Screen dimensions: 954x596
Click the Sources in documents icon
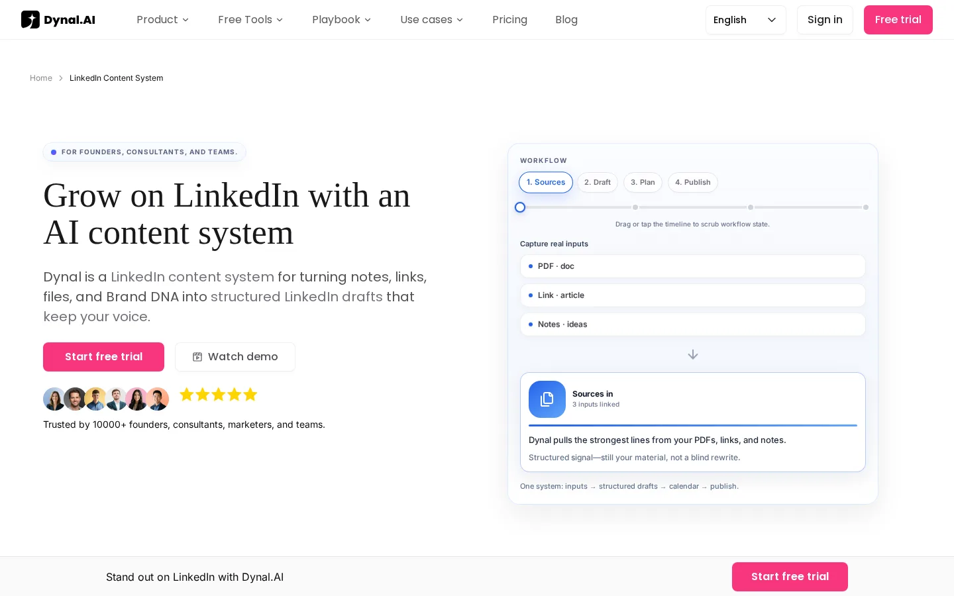tap(547, 399)
